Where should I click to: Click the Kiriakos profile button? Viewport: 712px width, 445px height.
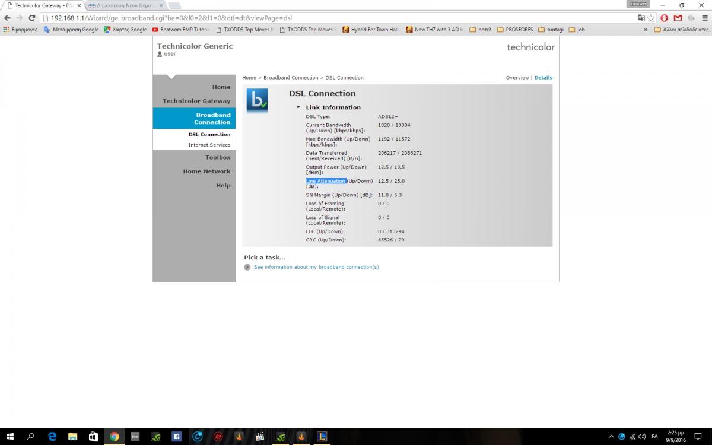(x=638, y=4)
